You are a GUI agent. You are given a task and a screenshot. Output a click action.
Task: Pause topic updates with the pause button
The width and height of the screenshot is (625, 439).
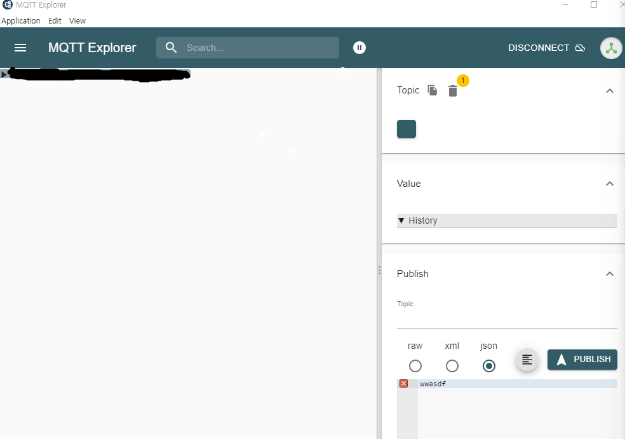click(359, 48)
